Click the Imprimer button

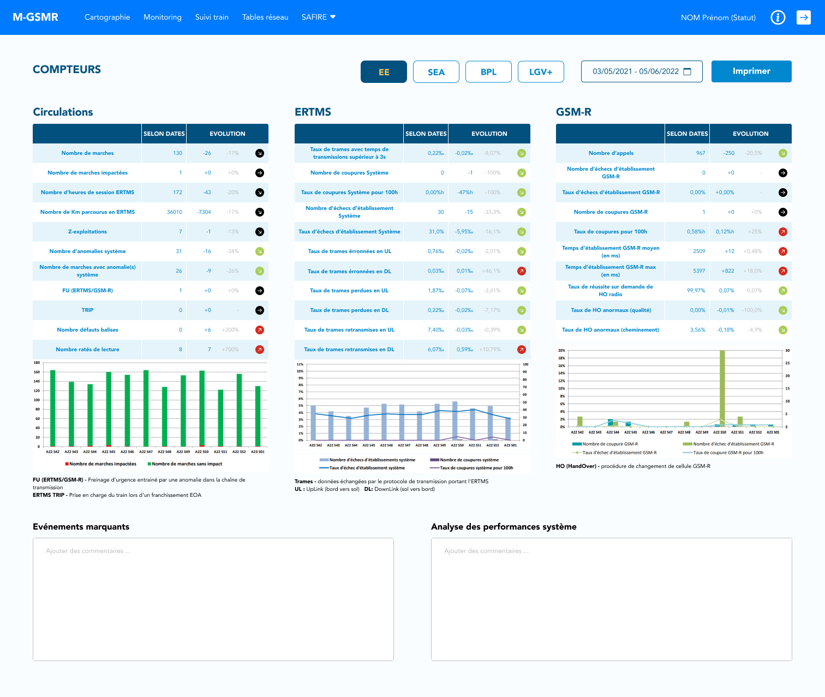coord(751,71)
